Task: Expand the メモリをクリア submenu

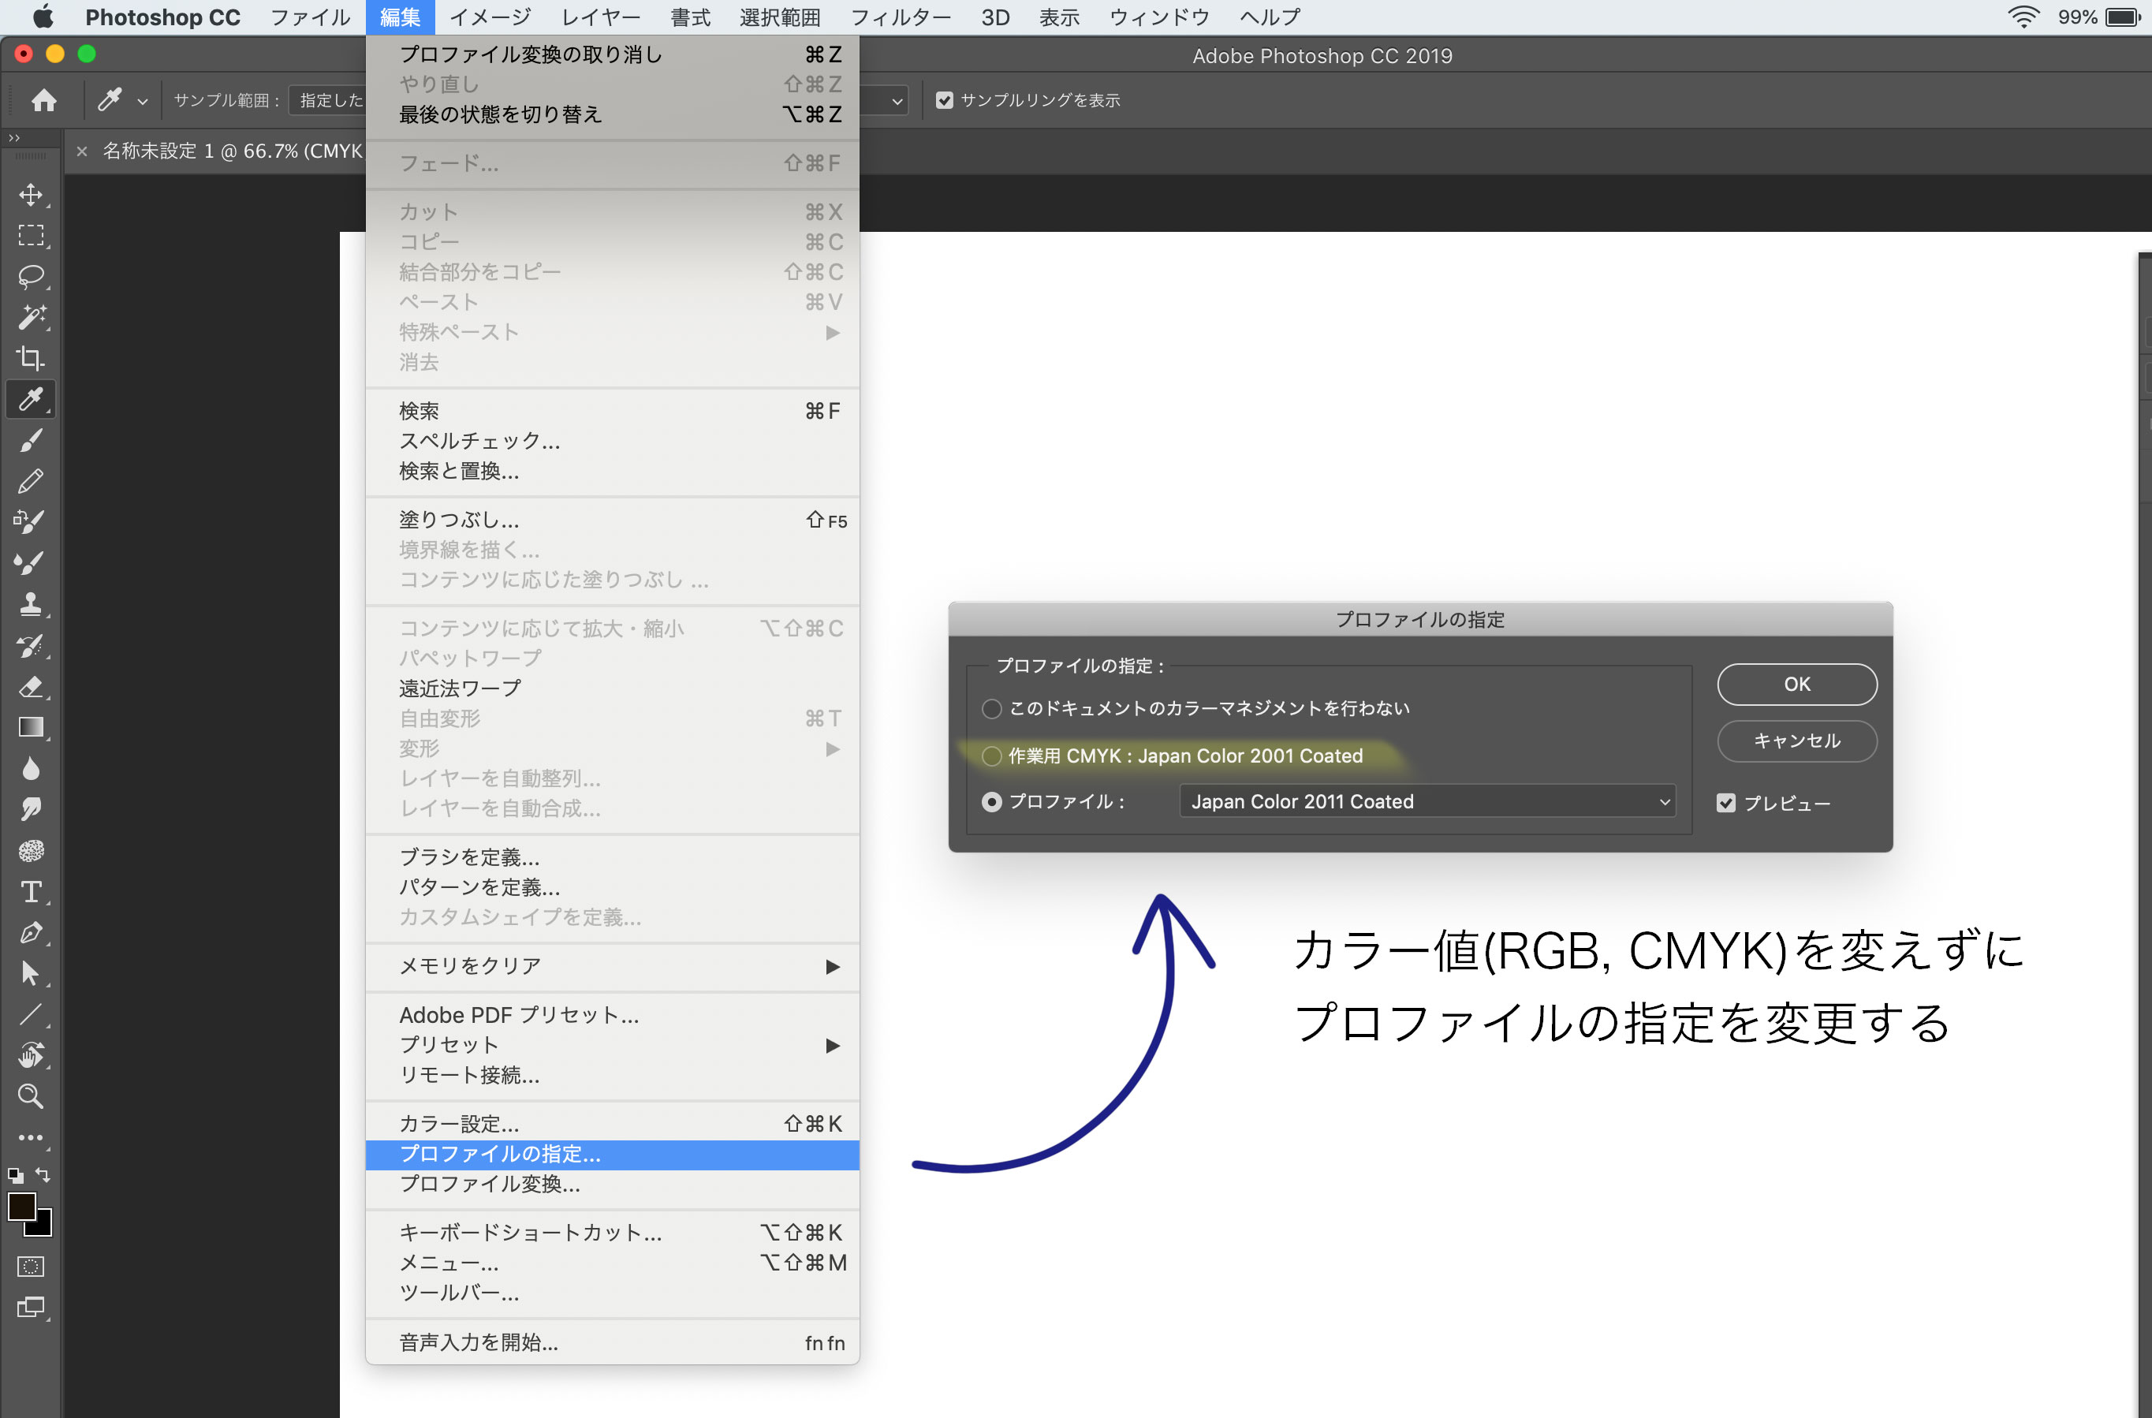Action: 612,966
